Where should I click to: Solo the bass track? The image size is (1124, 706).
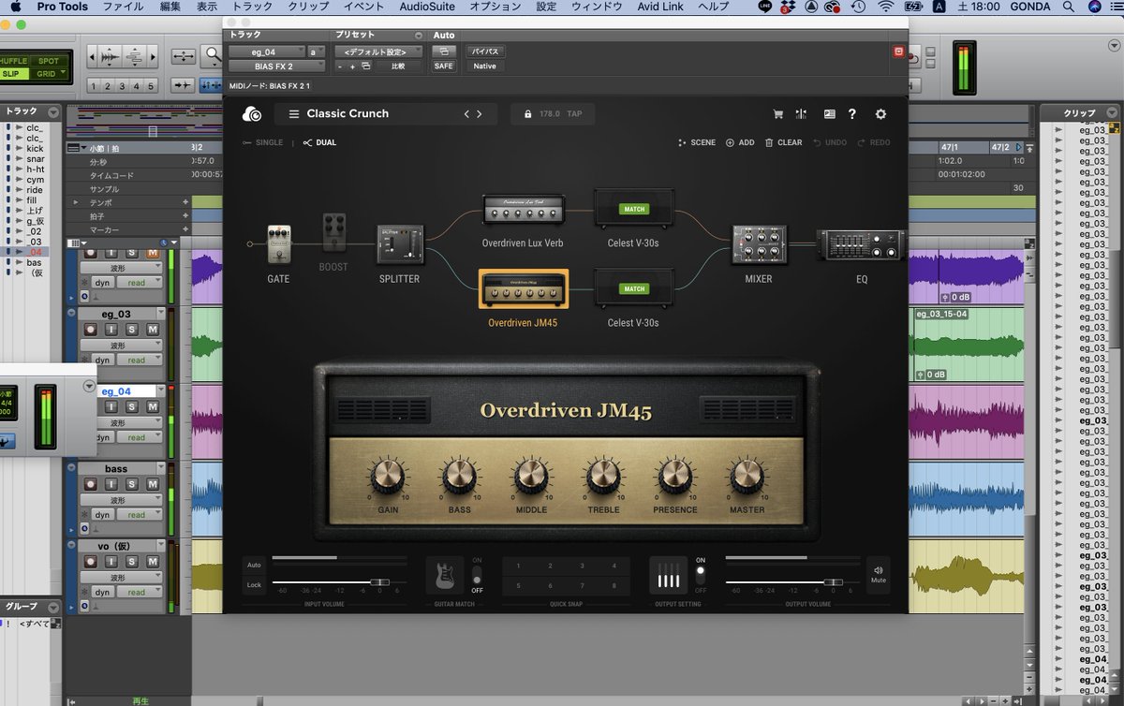(131, 484)
